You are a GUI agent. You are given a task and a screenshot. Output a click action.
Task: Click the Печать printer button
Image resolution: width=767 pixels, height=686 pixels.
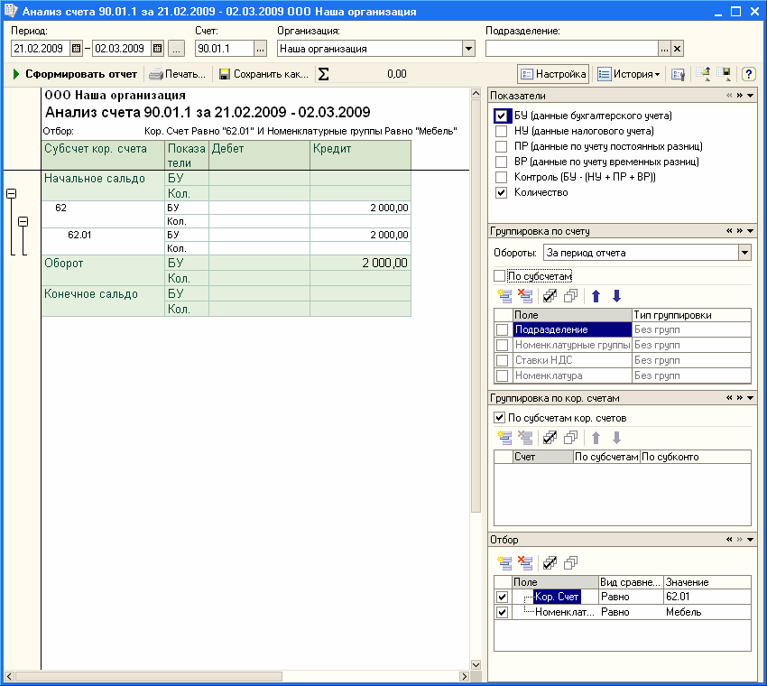(177, 74)
